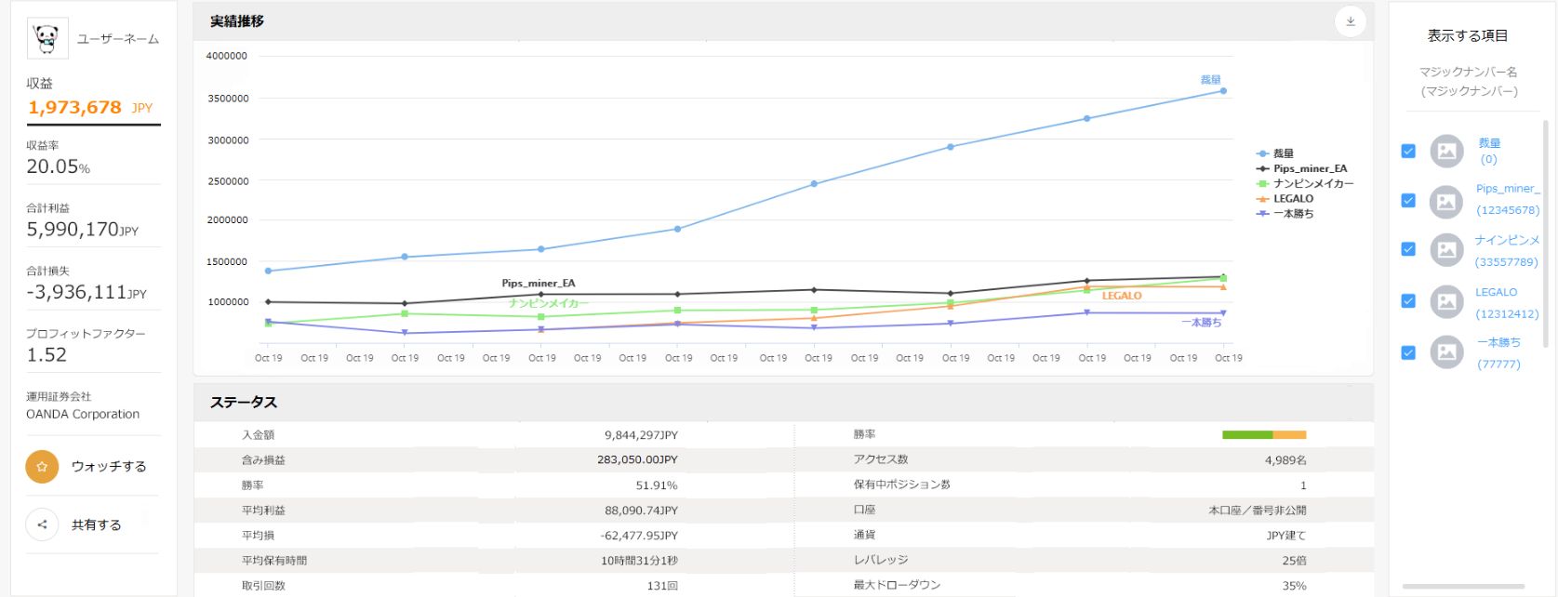The image size is (1558, 597).
Task: Click the Pips_miner image placeholder icon
Action: (x=1446, y=201)
